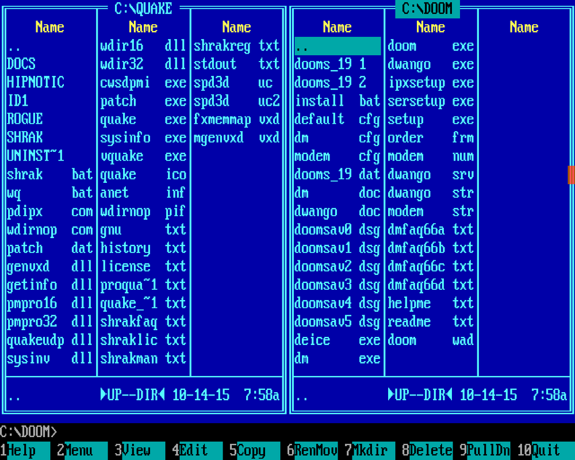The height and width of the screenshot is (460, 575).
Task: Click the C:\DOOM> command line prompt
Action: [29, 432]
